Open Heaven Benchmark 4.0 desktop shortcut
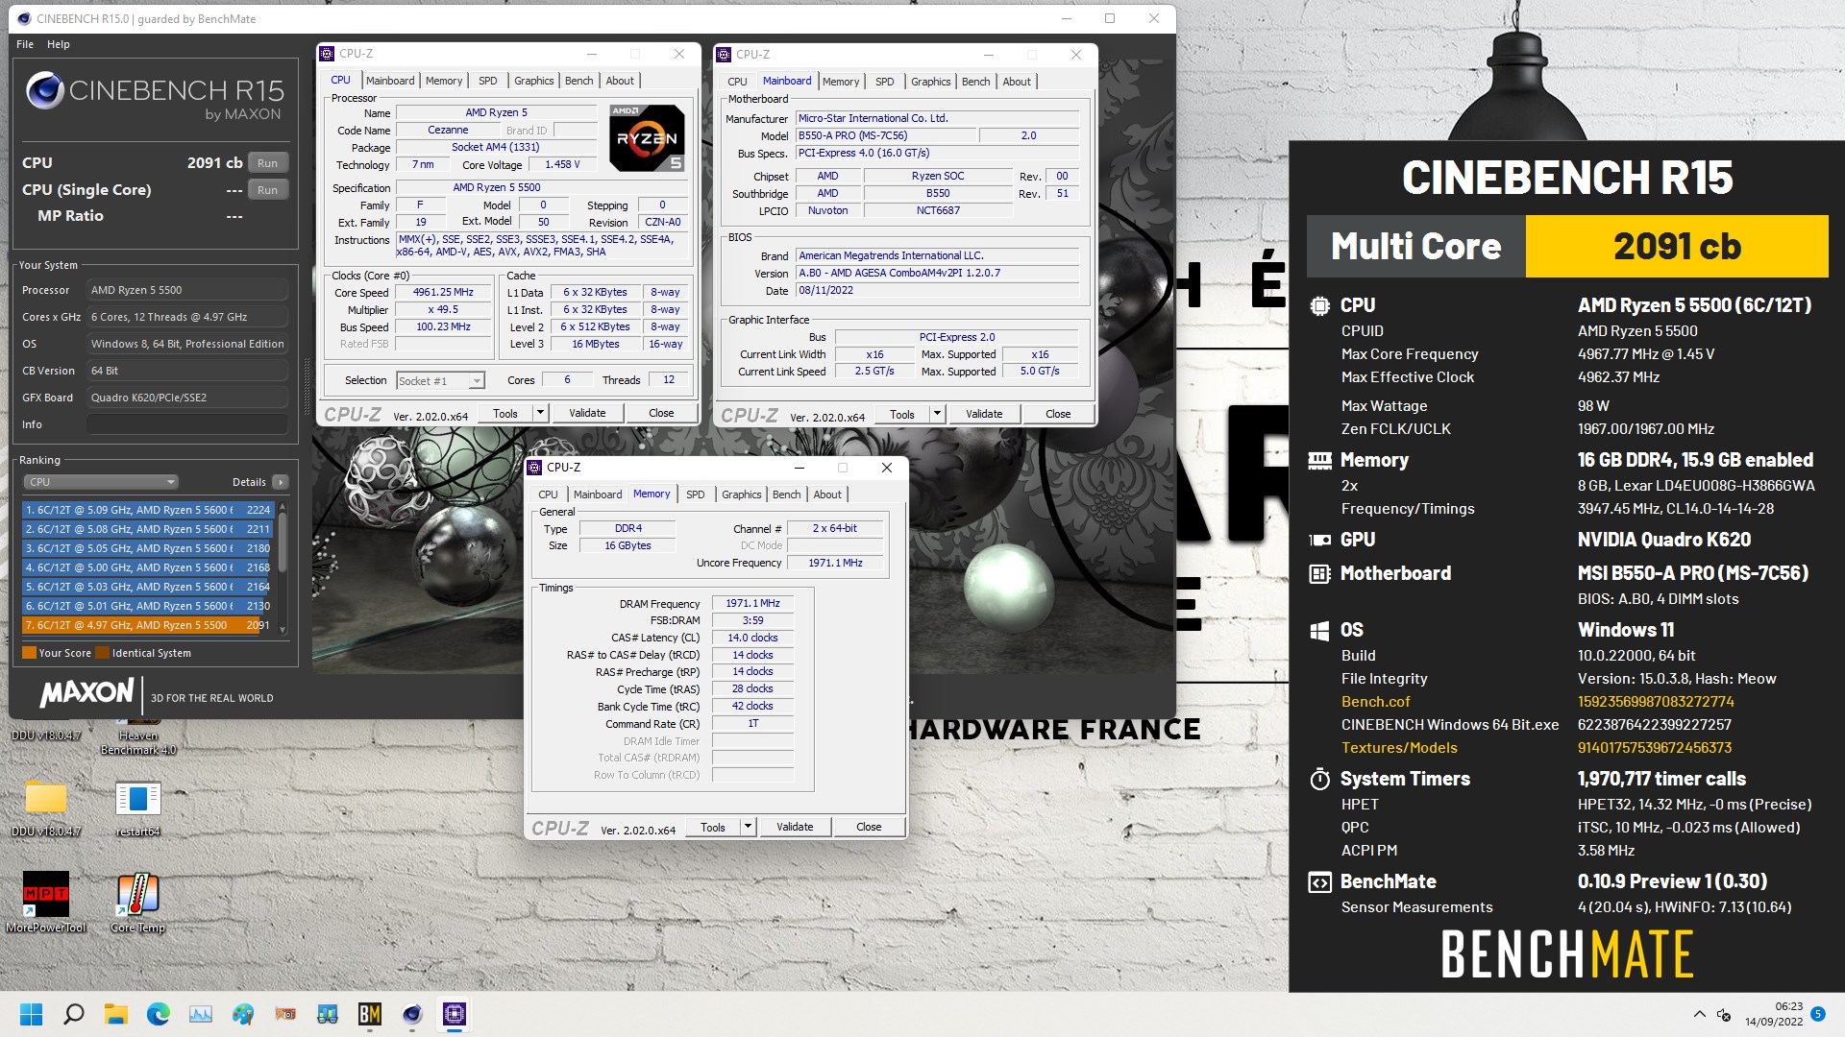This screenshot has height=1037, width=1845. pyautogui.click(x=137, y=737)
